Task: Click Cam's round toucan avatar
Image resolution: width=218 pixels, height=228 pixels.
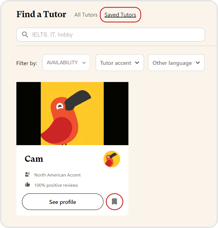Action: click(x=111, y=159)
